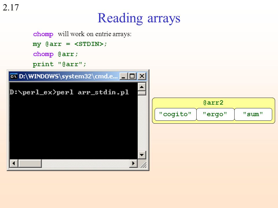
Task: Click the cmd window resize grip
Action: 143,164
